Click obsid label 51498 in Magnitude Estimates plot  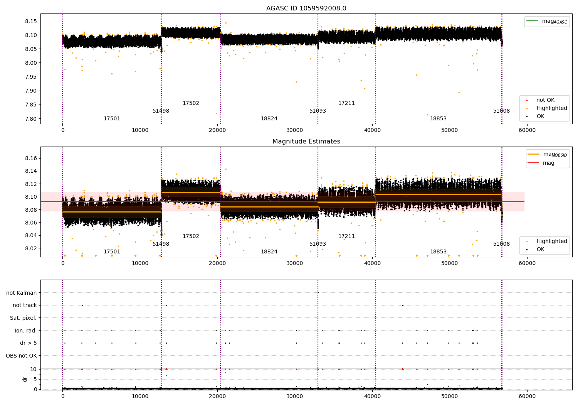(x=161, y=244)
